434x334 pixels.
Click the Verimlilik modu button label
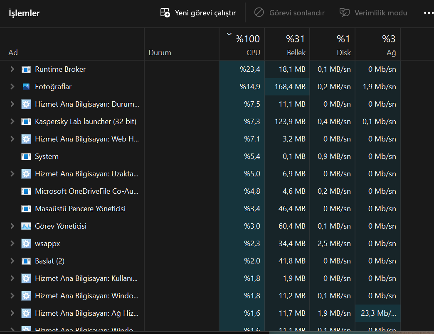(x=380, y=13)
